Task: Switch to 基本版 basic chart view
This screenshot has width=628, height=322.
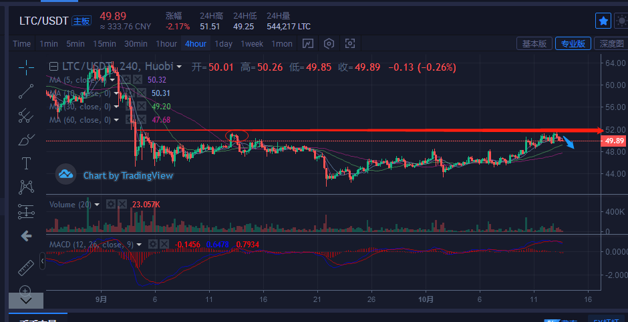Action: (534, 43)
